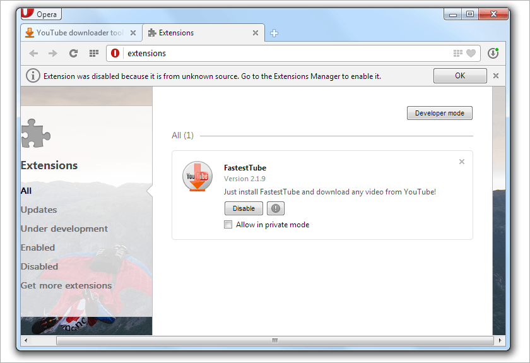Open Updates in Extensions sidebar
The height and width of the screenshot is (363, 530).
click(x=39, y=210)
